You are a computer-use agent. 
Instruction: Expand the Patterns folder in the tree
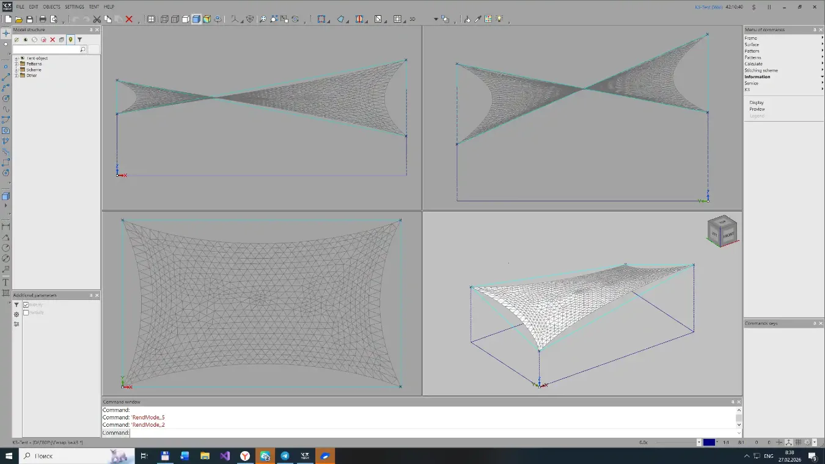point(16,64)
